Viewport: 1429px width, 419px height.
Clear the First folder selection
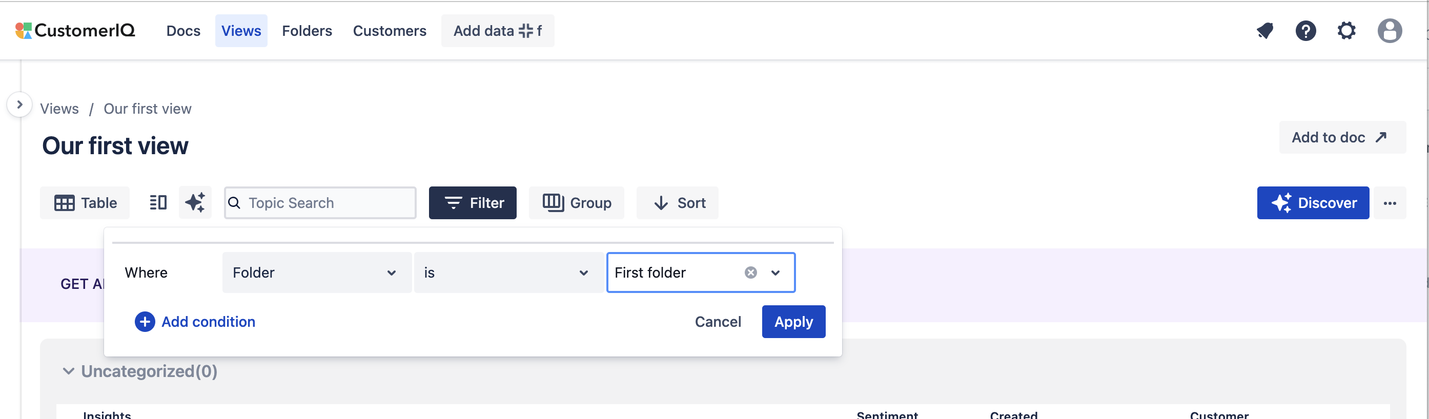point(750,273)
